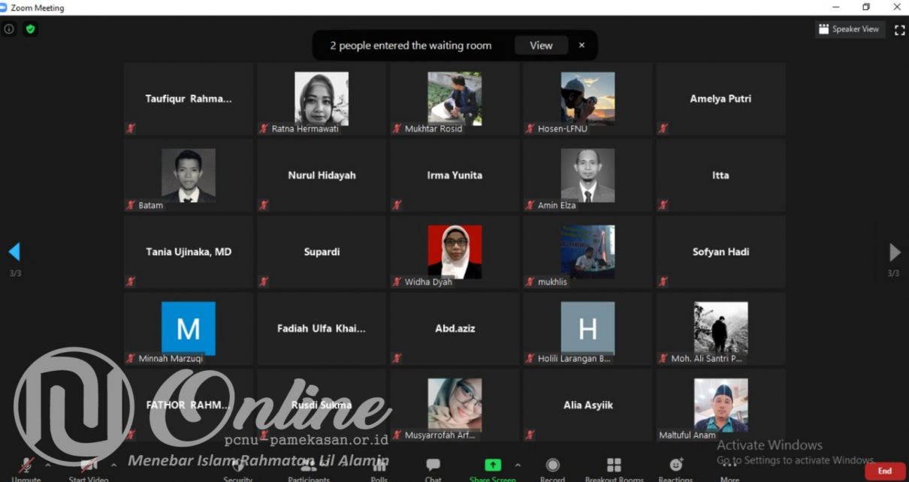Go to previous gallery page arrow

14,252
